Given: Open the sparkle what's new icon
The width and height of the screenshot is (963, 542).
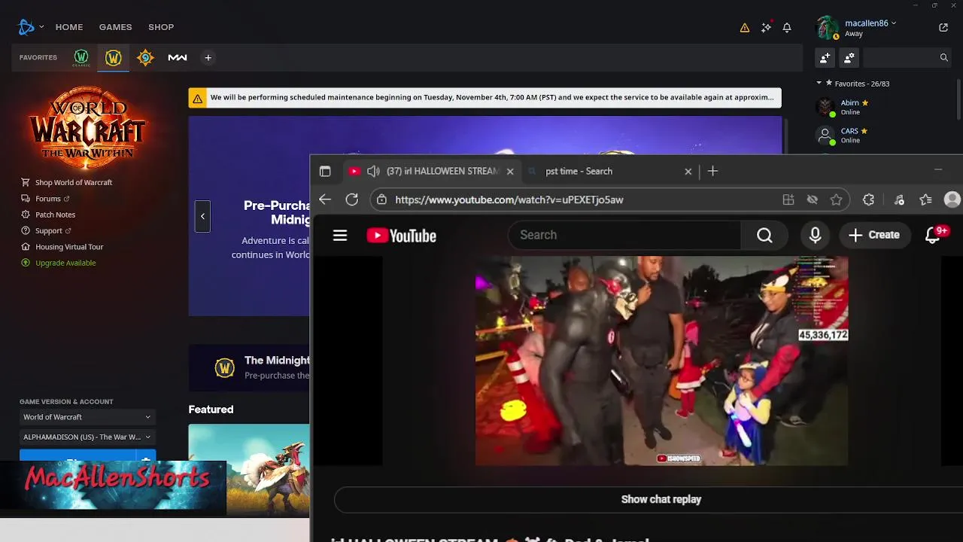Looking at the screenshot, I should click(x=766, y=28).
